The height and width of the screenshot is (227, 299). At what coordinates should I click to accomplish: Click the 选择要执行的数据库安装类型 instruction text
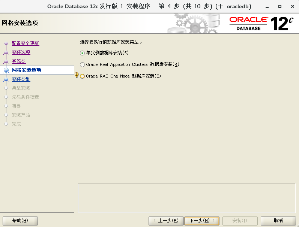pos(111,42)
